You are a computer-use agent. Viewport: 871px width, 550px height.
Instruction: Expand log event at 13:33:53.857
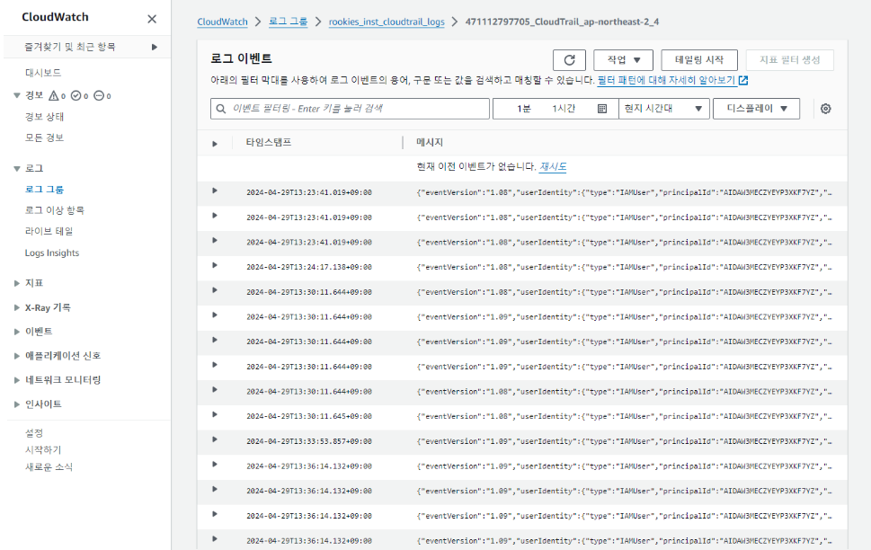(215, 439)
